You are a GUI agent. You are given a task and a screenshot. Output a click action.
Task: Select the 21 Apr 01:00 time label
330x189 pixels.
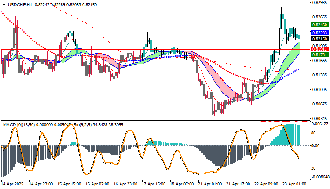[x=210, y=184]
